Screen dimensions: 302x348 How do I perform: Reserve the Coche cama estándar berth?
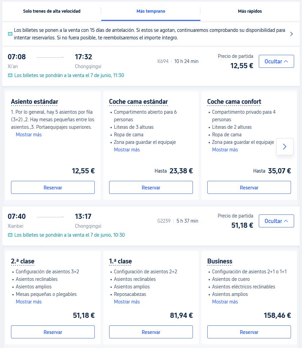[x=151, y=187]
